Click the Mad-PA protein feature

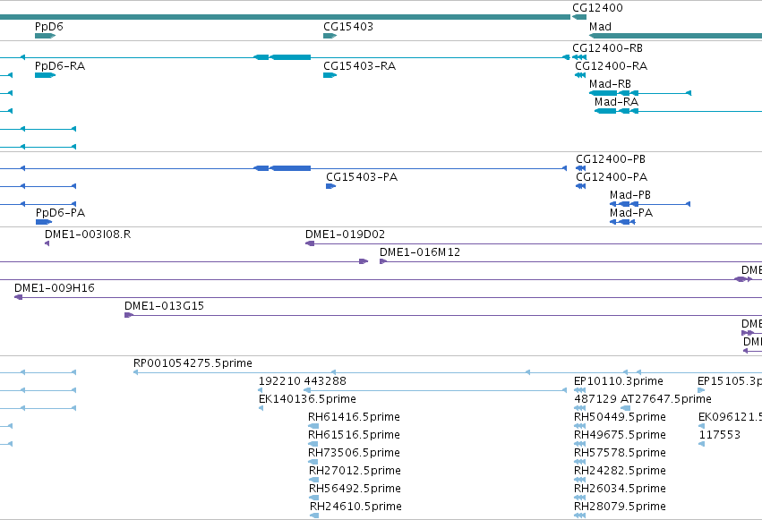pos(622,222)
